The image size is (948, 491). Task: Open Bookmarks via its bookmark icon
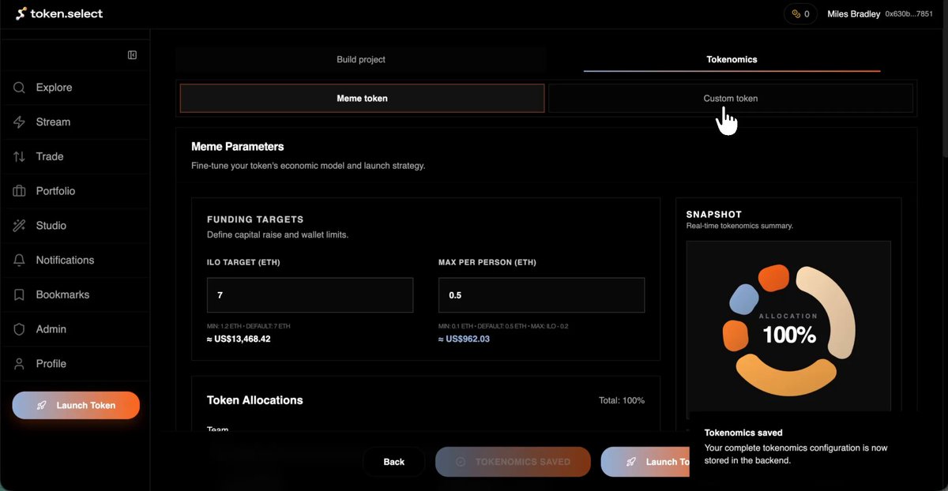[x=20, y=294]
